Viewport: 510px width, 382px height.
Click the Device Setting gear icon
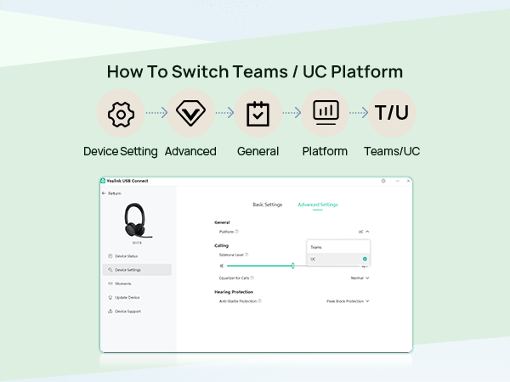point(121,115)
